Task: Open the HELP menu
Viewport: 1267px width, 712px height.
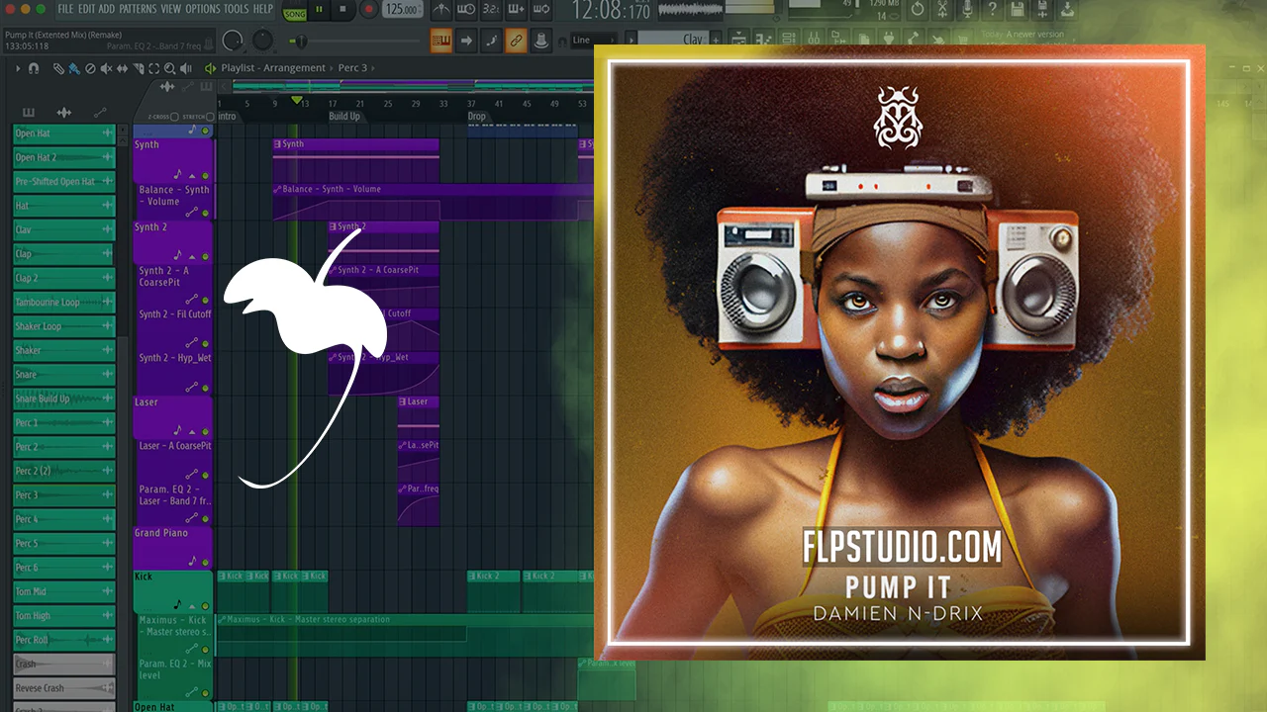Action: 263,9
